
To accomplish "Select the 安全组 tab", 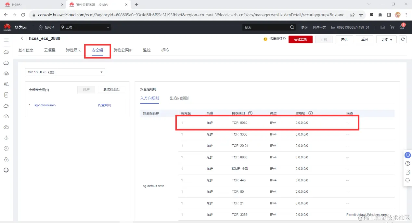I will 97,50.
